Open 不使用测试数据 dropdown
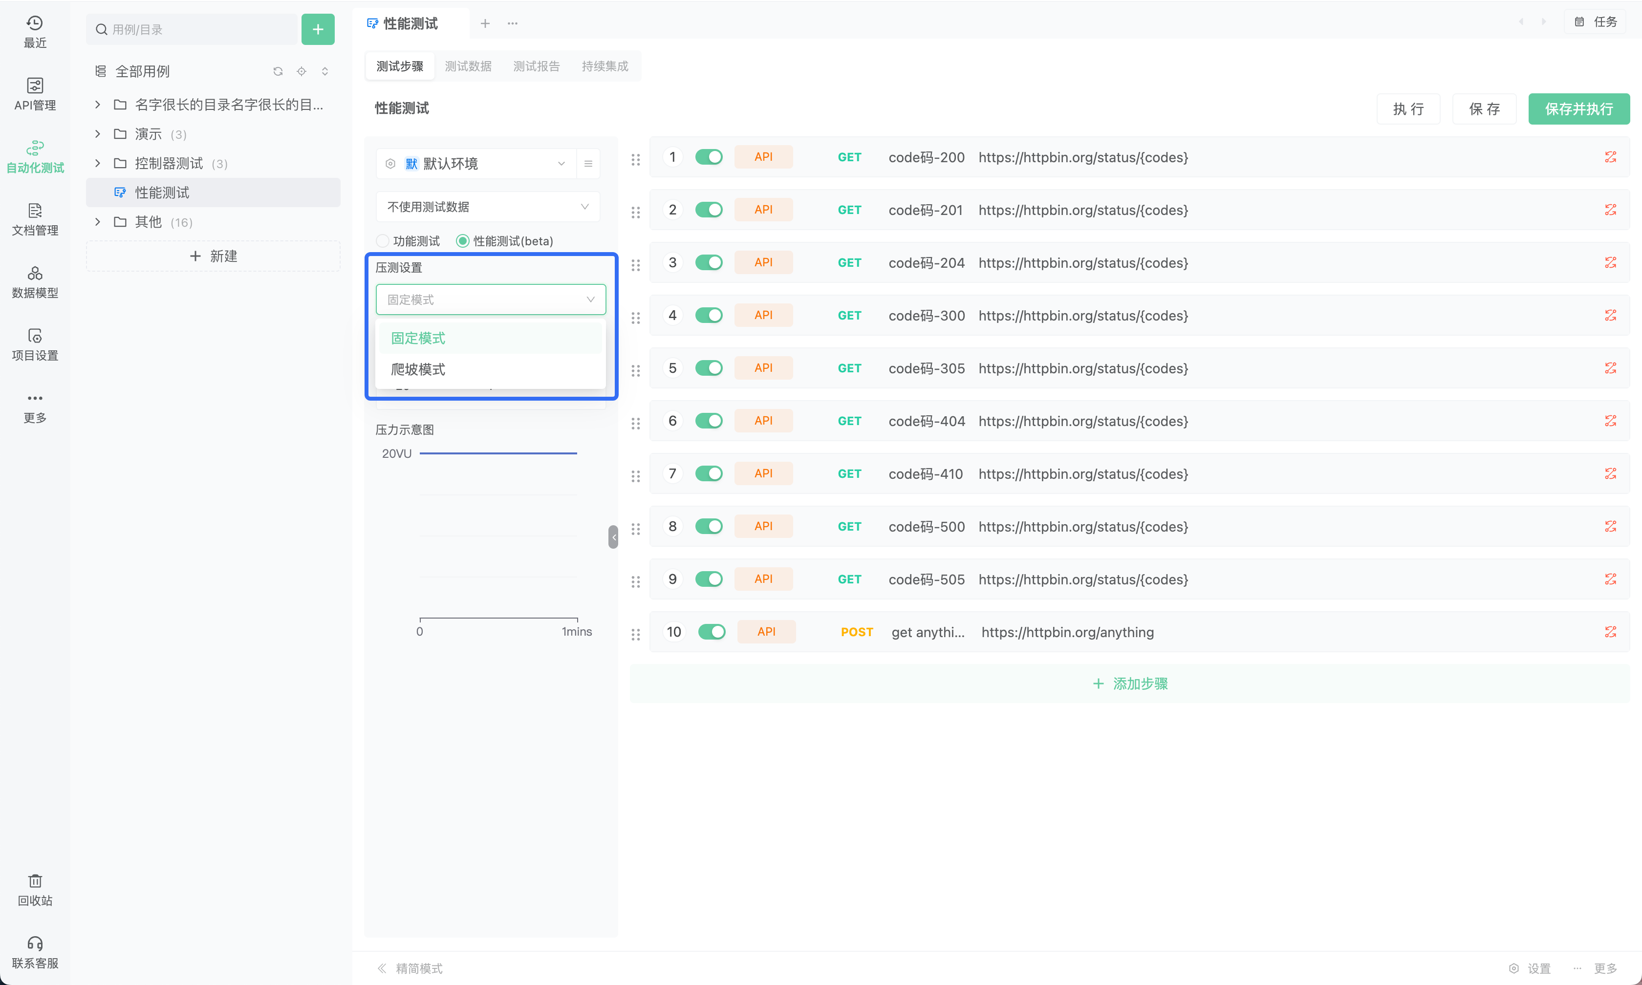This screenshot has width=1642, height=985. pos(488,206)
